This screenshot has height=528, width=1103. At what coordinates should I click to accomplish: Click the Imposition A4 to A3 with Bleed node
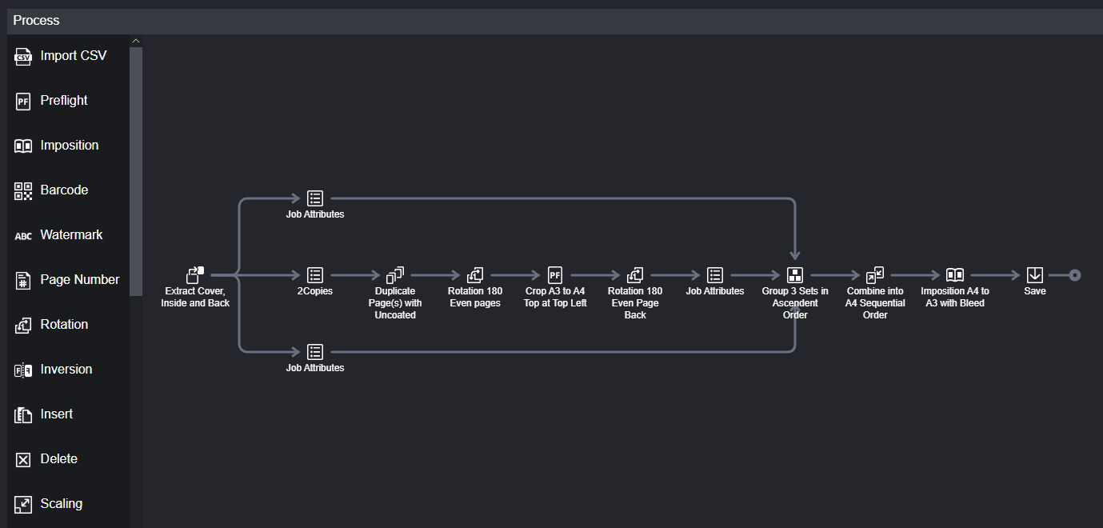point(954,274)
